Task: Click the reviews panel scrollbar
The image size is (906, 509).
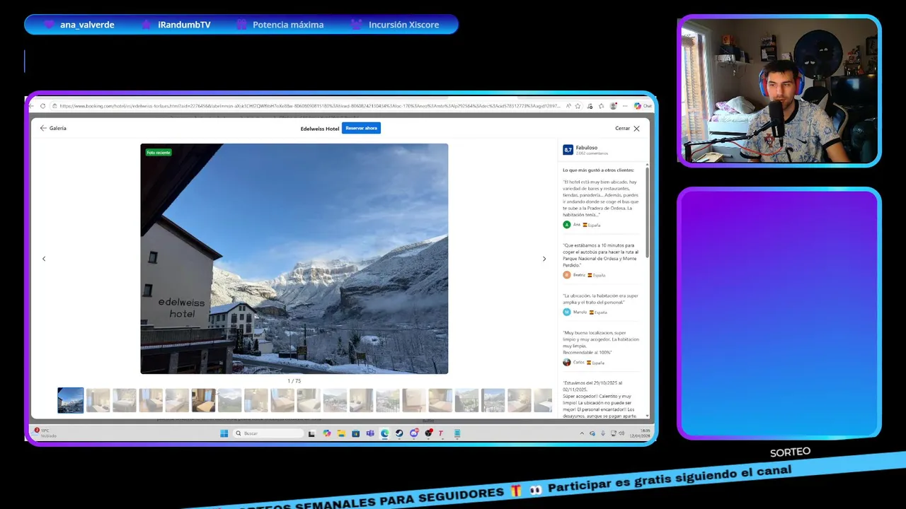Action: click(x=647, y=212)
